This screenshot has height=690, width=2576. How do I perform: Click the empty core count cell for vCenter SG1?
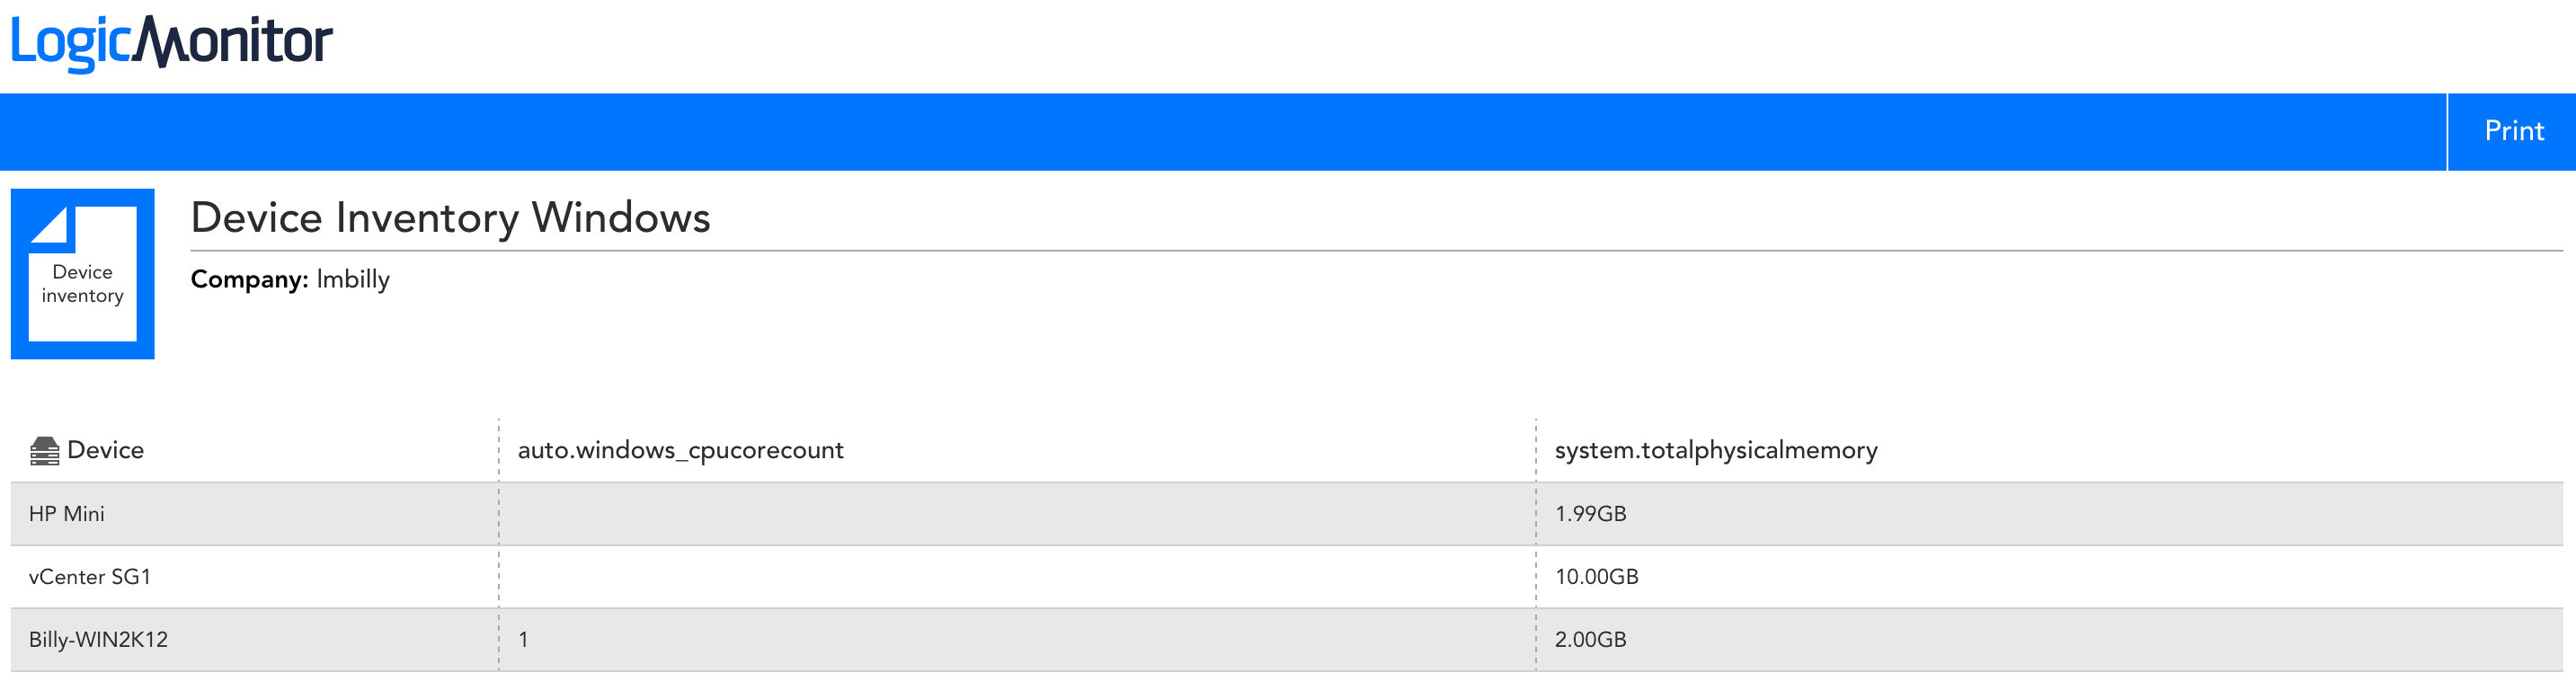1017,577
